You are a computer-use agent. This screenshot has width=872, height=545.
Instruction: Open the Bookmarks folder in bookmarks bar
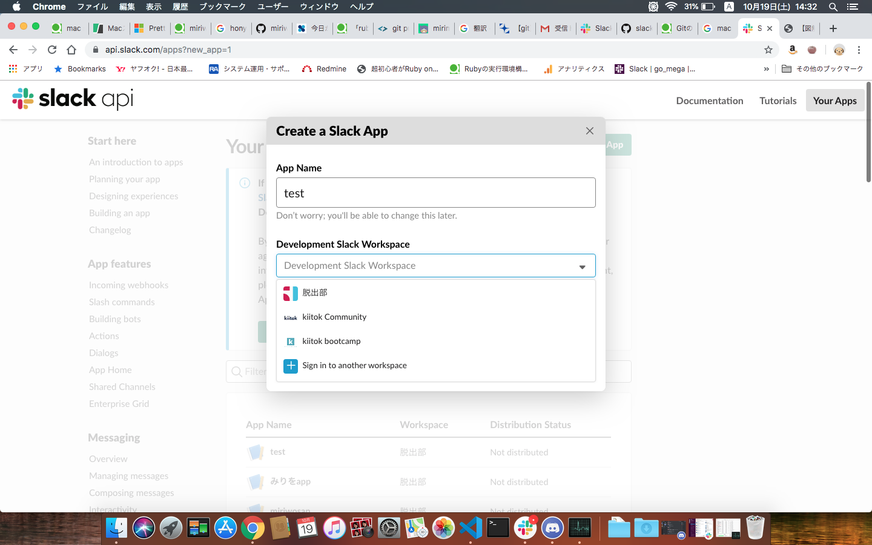[80, 69]
